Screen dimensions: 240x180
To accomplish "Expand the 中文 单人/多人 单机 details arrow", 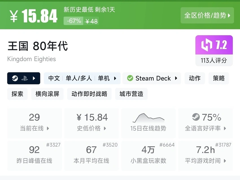I will 115,78.
